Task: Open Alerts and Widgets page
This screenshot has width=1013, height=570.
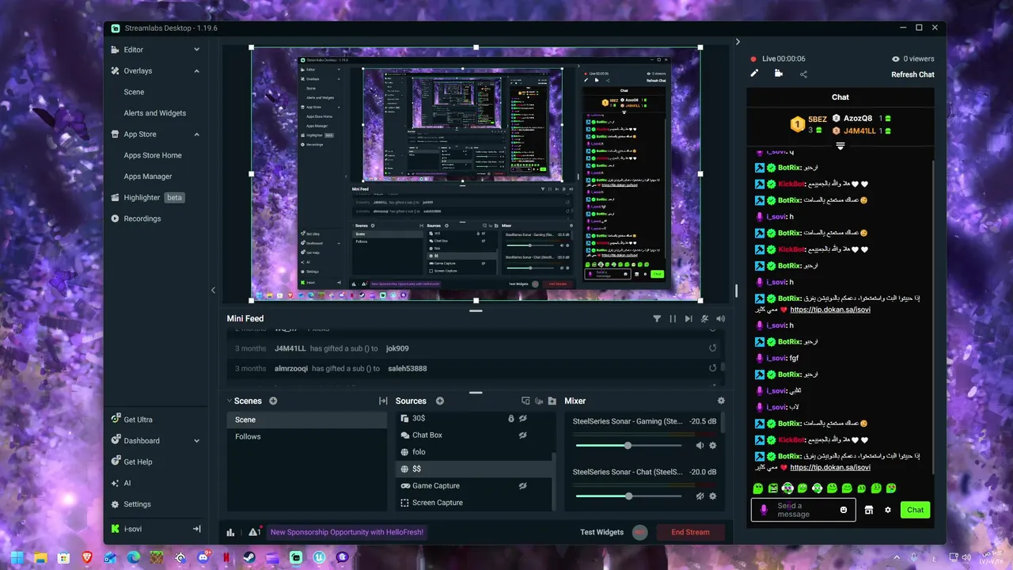Action: coord(154,113)
